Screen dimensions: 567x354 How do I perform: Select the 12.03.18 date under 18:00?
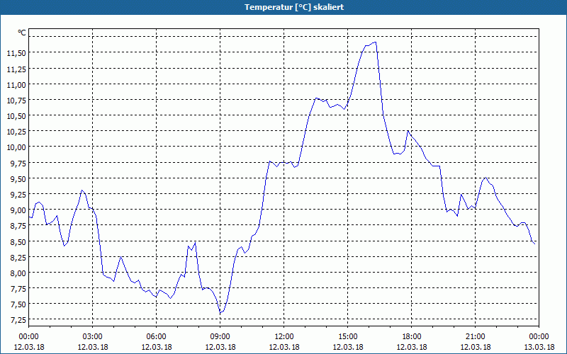pos(412,347)
